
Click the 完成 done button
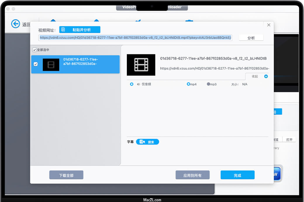(x=237, y=175)
